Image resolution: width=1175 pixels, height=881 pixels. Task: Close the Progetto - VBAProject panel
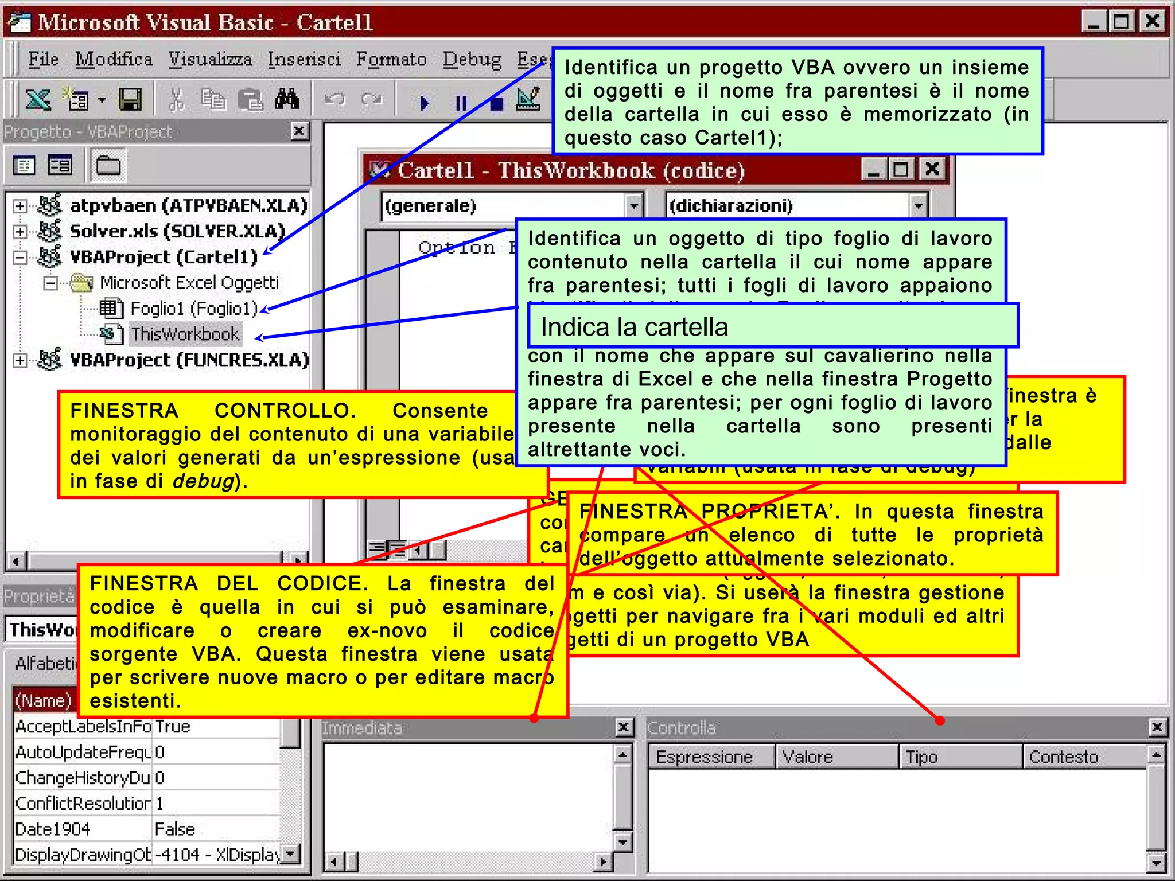click(298, 131)
